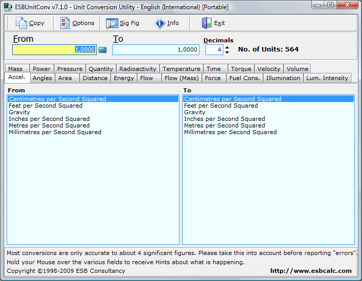Go to the Fuel Cons. tab

245,78
